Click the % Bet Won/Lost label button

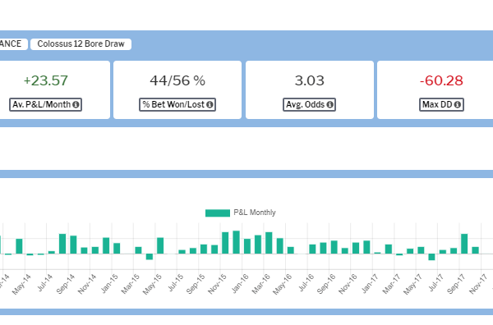coord(177,104)
